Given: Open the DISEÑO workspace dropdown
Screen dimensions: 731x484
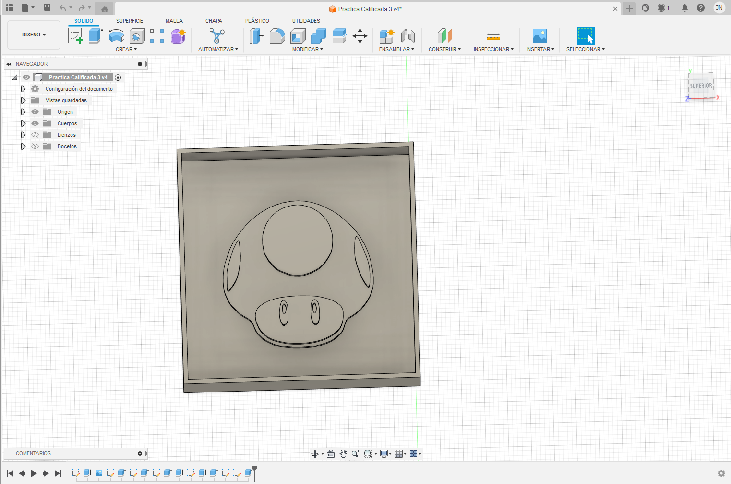Looking at the screenshot, I should point(34,35).
